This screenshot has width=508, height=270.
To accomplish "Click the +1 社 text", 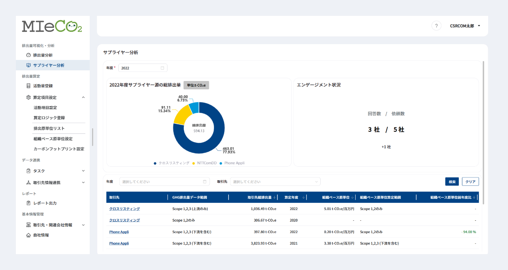I will tap(386, 147).
